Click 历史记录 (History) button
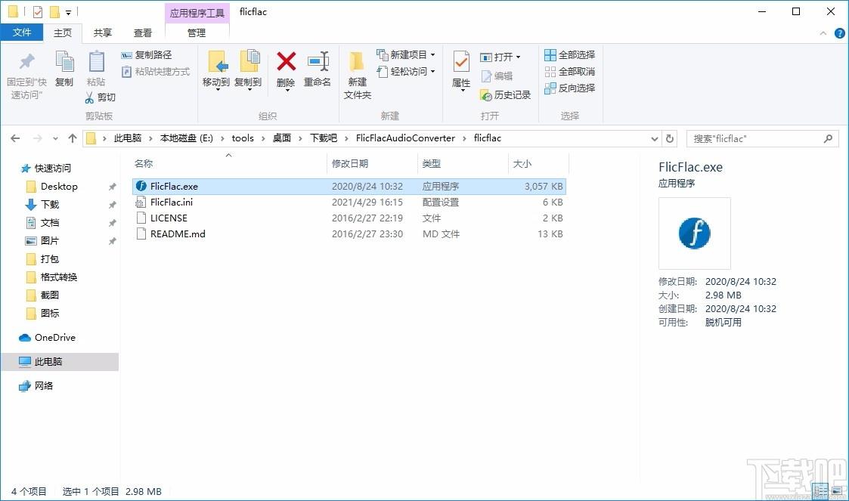The height and width of the screenshot is (501, 849). pyautogui.click(x=505, y=95)
